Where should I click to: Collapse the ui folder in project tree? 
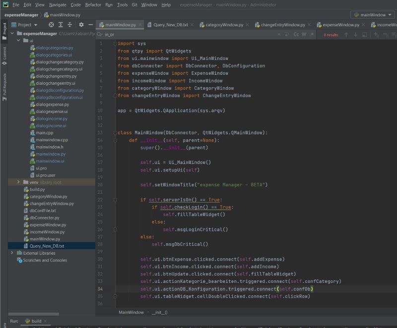19,41
